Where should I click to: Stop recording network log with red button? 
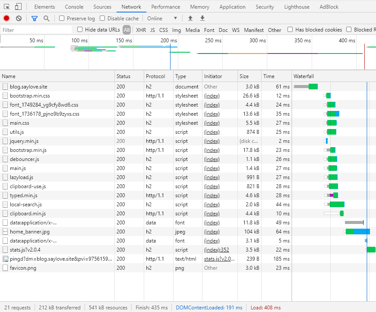point(6,18)
